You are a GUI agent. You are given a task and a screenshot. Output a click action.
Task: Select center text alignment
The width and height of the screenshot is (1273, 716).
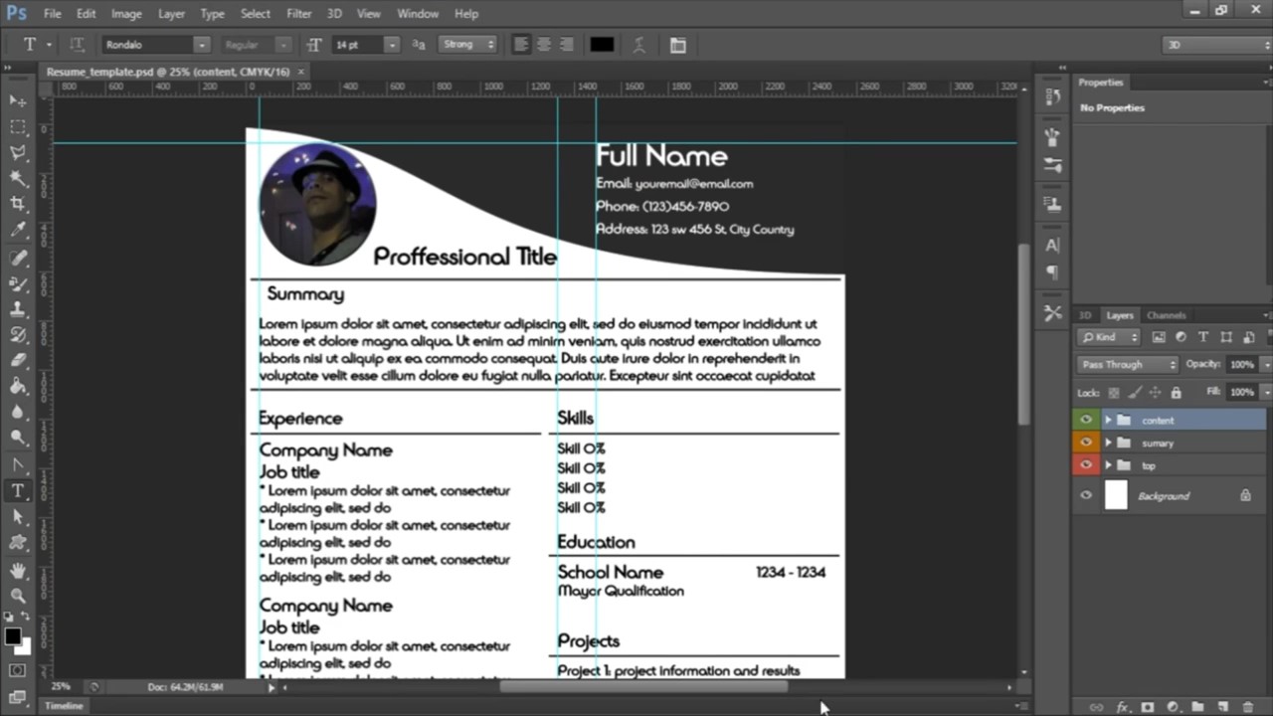[x=543, y=44]
